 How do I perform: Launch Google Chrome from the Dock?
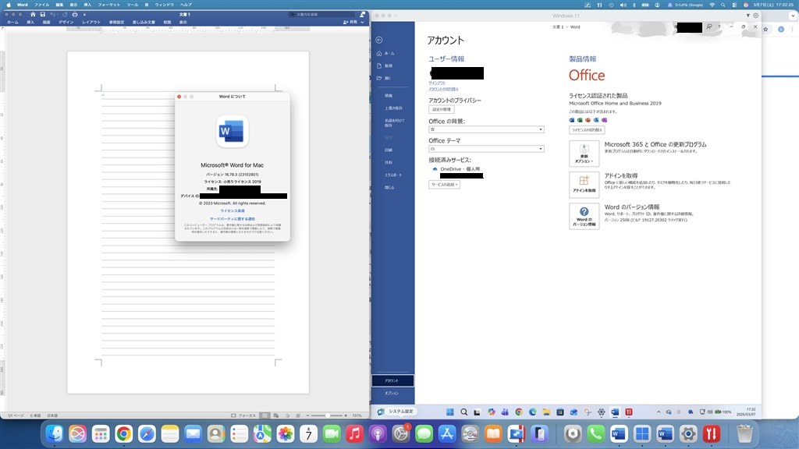[x=123, y=433]
